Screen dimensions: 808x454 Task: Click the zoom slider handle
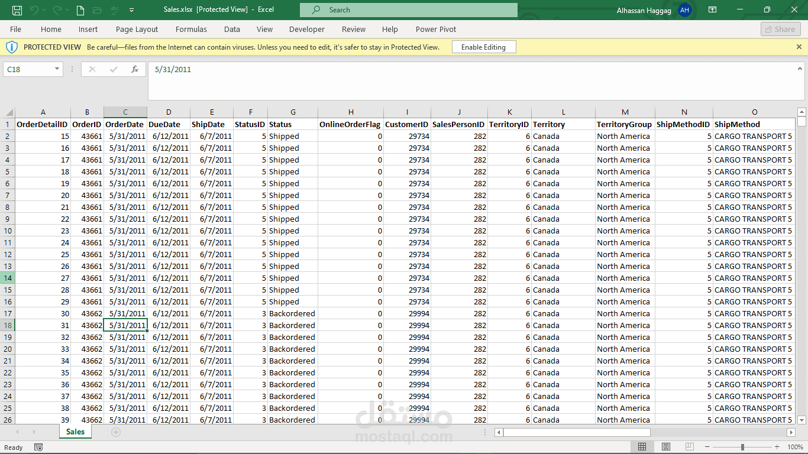(x=743, y=447)
